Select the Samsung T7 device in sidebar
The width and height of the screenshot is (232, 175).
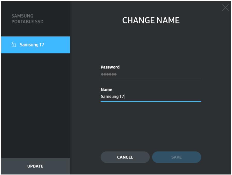36,45
